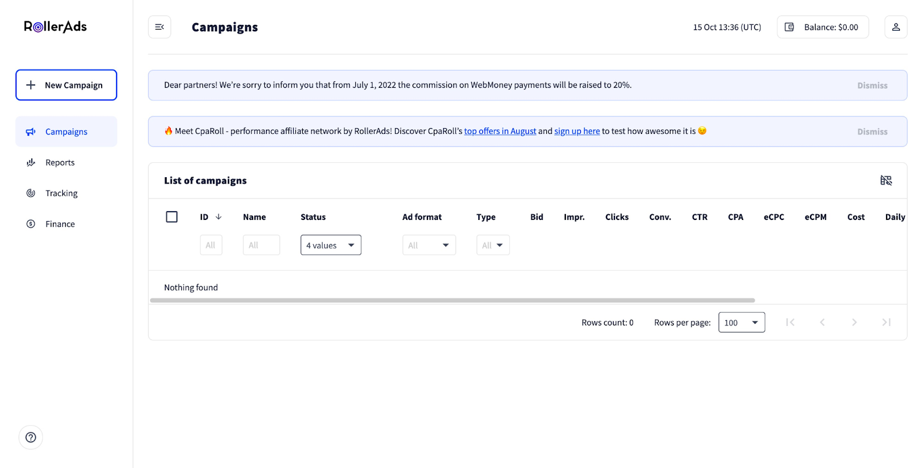Click the RollerAds logo
The height and width of the screenshot is (468, 923).
point(55,27)
